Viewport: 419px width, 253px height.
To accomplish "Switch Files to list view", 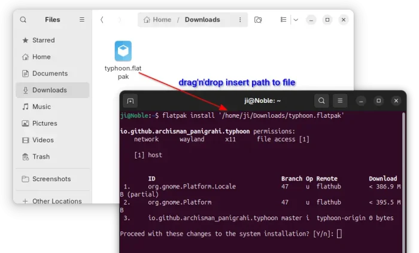I will coord(283,20).
